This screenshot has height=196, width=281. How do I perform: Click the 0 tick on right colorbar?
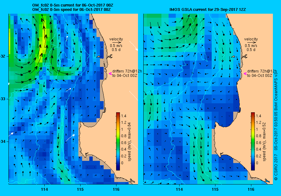click(257, 163)
